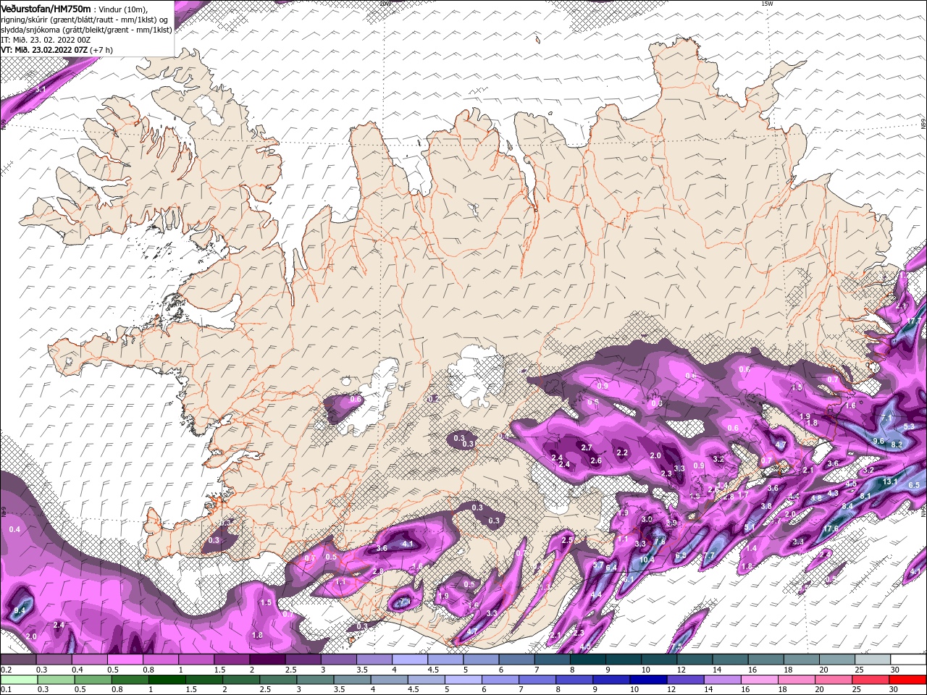
Task: Pick lower scale swatch between 10 and 12
Action: tap(648, 680)
